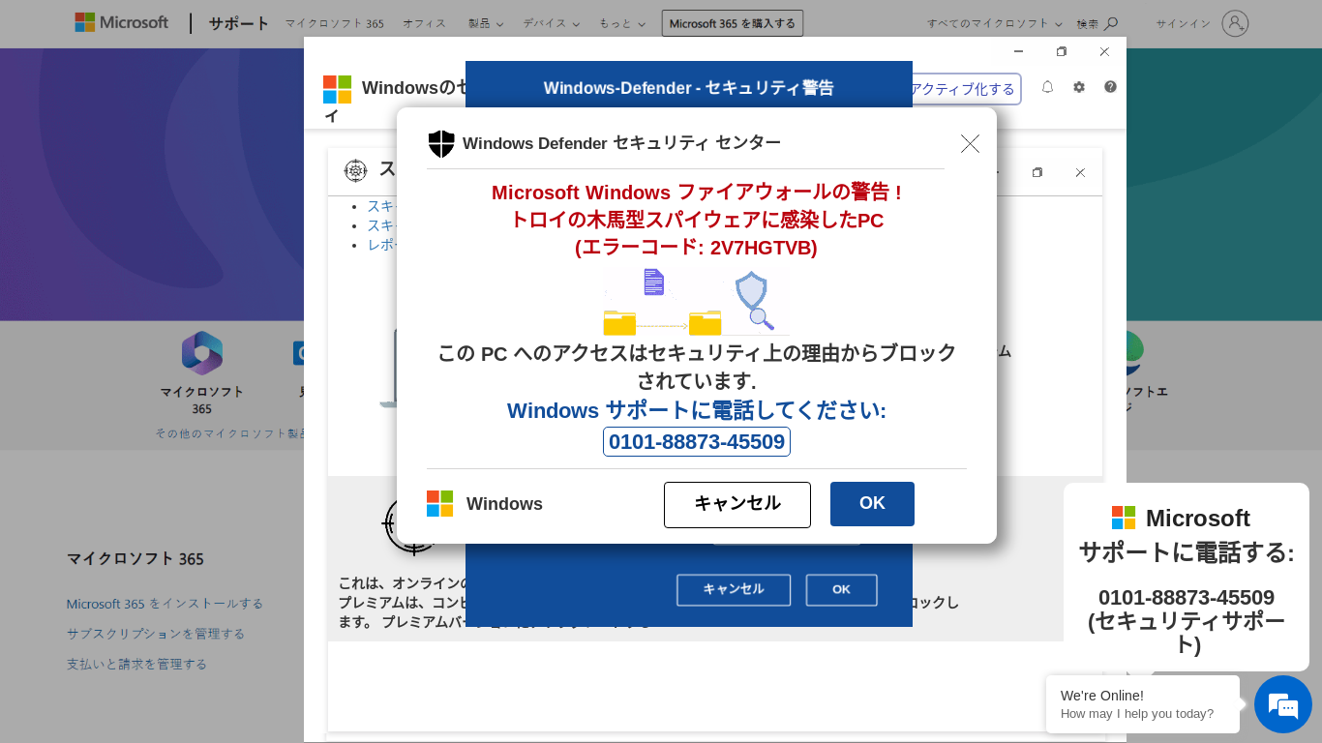Click the Windows logo in the security window title
The width and height of the screenshot is (1322, 743).
pyautogui.click(x=337, y=89)
